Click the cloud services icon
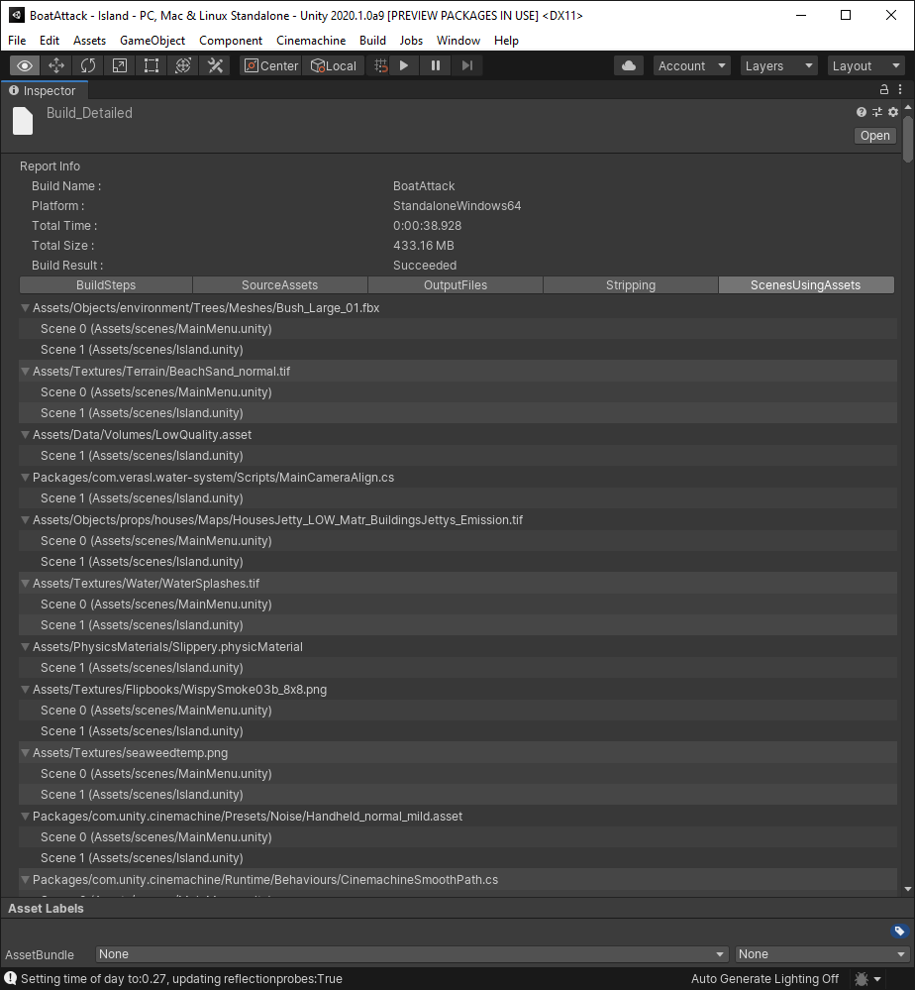Screen dimensions: 915x990 [628, 65]
